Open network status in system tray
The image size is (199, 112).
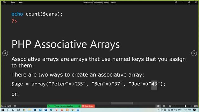point(169,110)
